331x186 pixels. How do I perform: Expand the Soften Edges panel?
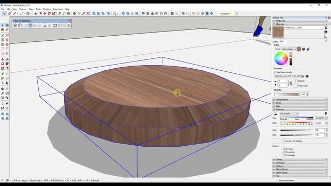(x=300, y=173)
